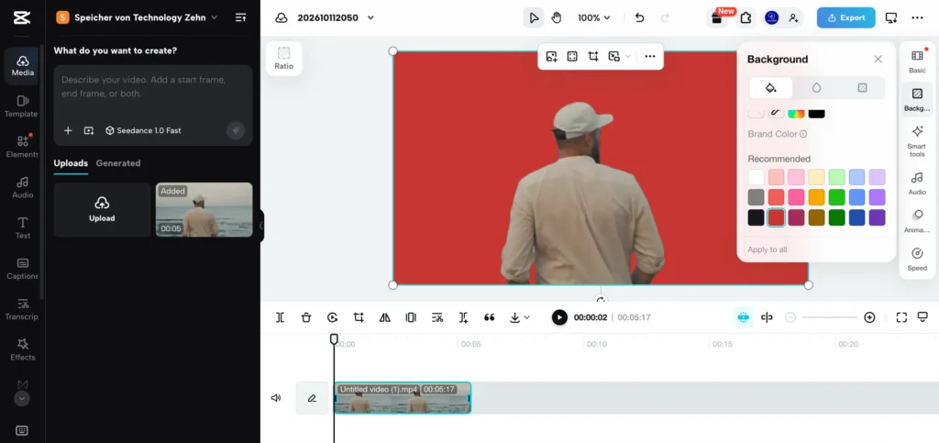Screen dimensions: 939x443
Task: Click the cloud save status icon
Action: point(282,18)
